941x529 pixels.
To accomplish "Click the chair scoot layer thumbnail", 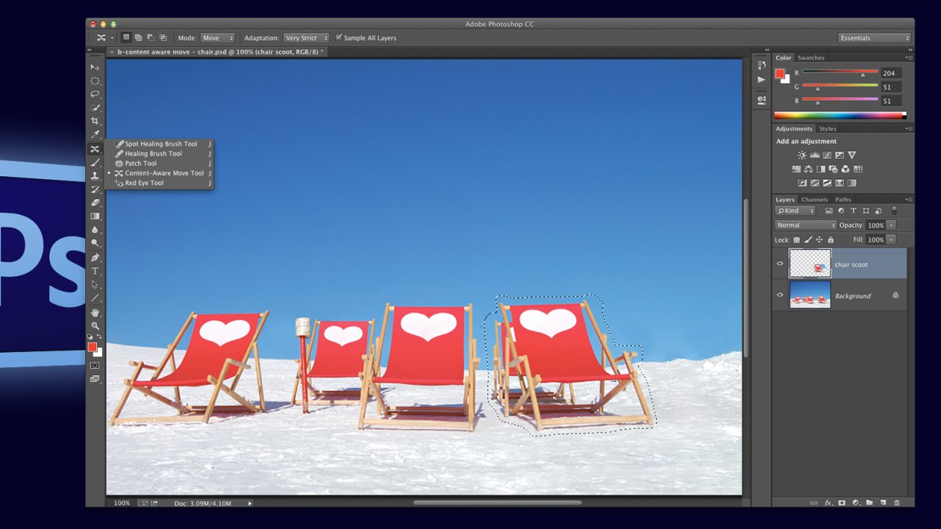I will [809, 263].
